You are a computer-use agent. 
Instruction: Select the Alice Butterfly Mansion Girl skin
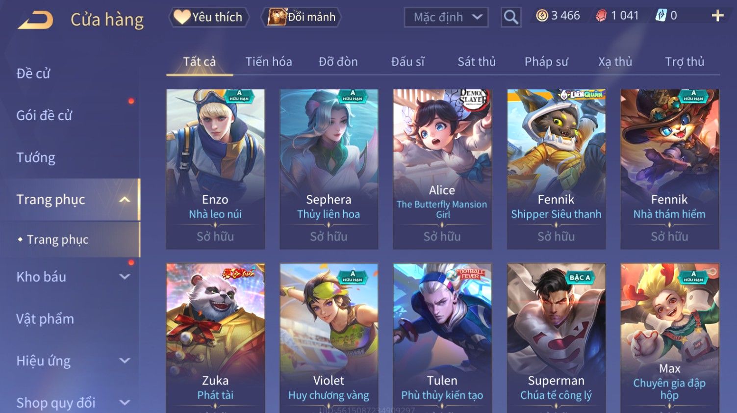click(442, 169)
